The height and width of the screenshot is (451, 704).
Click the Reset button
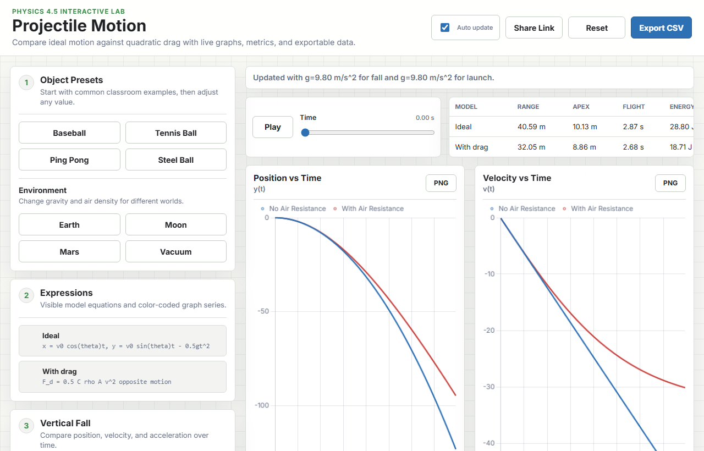pyautogui.click(x=597, y=28)
